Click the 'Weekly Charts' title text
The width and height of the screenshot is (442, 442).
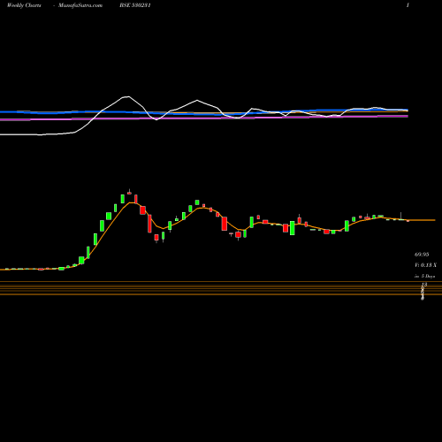click(24, 5)
